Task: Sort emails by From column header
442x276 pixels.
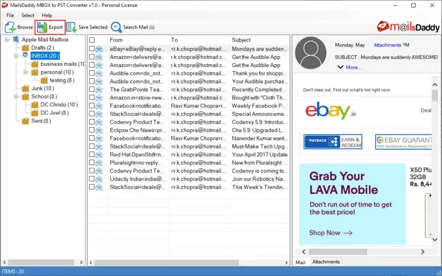Action: [x=137, y=40]
